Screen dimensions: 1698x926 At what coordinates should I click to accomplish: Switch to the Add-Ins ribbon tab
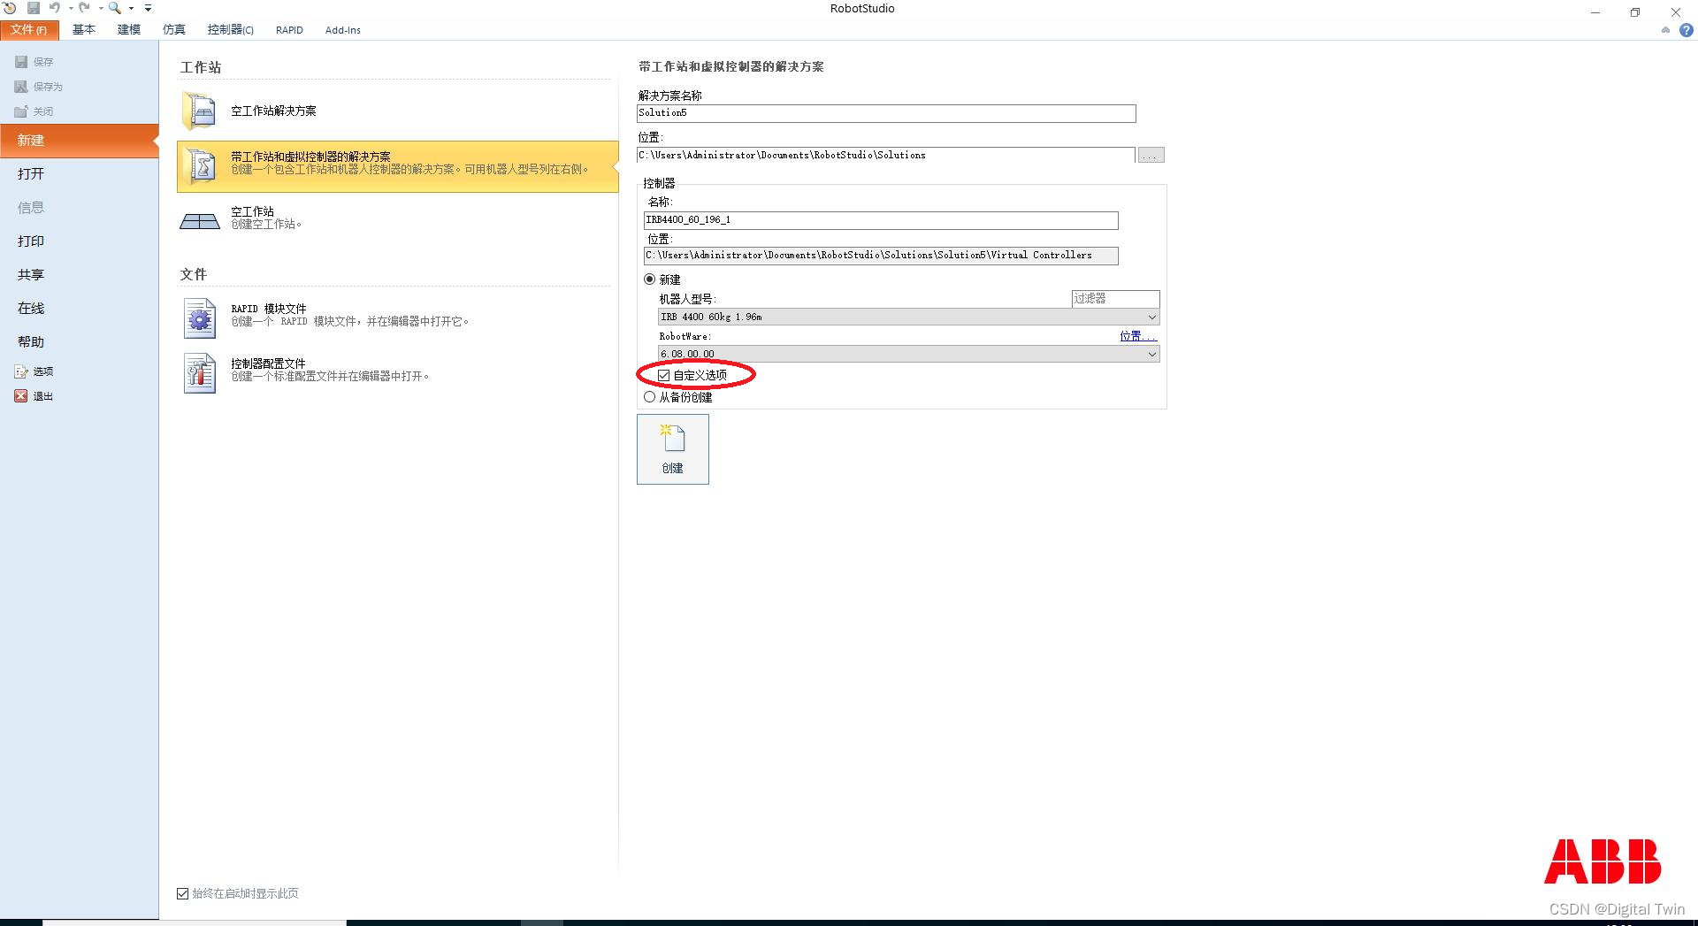click(343, 30)
